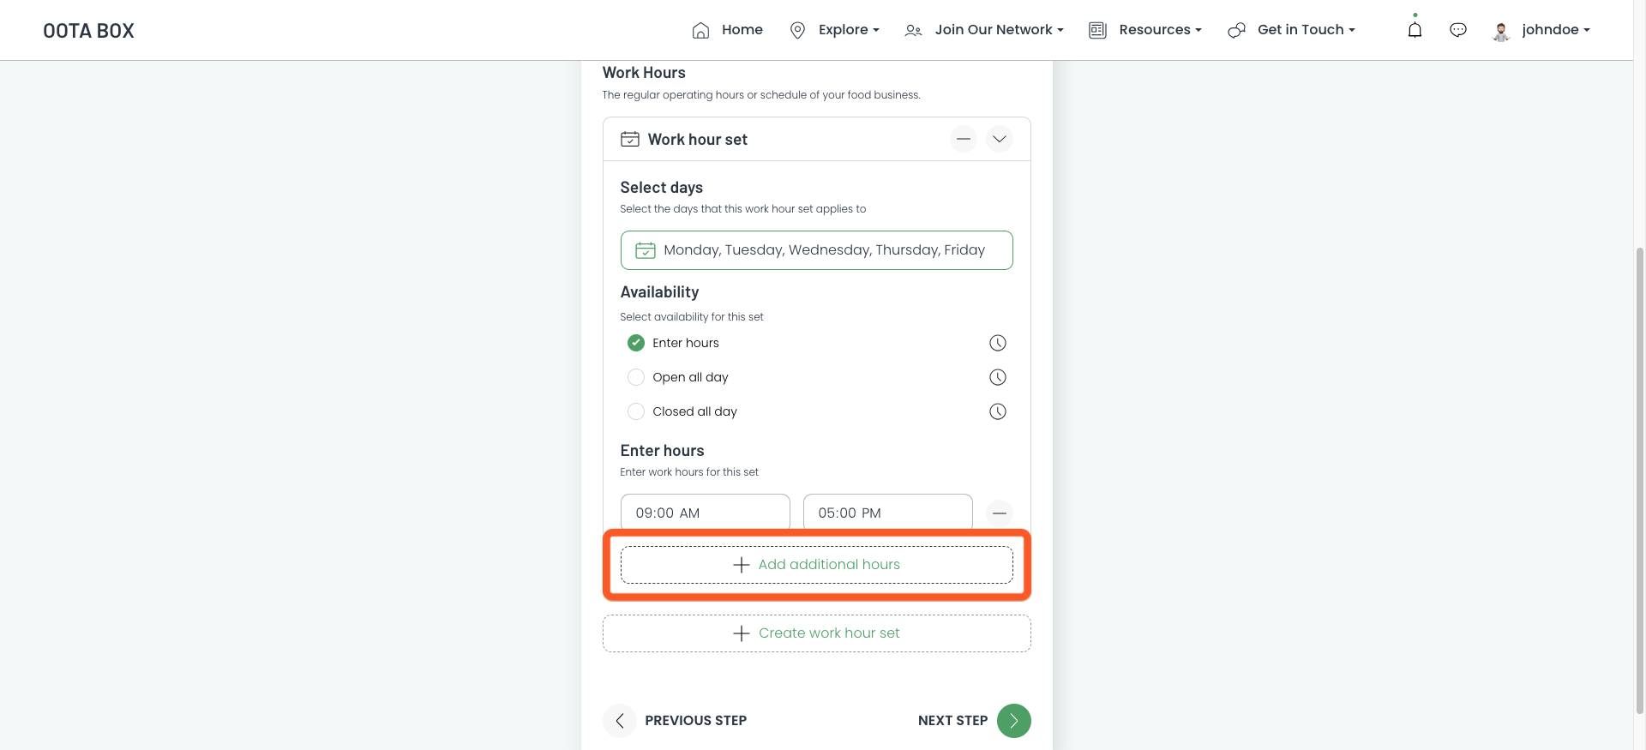Select the Open all day option

pos(636,377)
